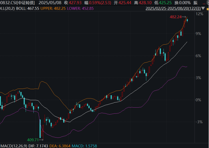209x148 pixels.
Task: Click the 中证转债 security name label
Action: (26, 3)
